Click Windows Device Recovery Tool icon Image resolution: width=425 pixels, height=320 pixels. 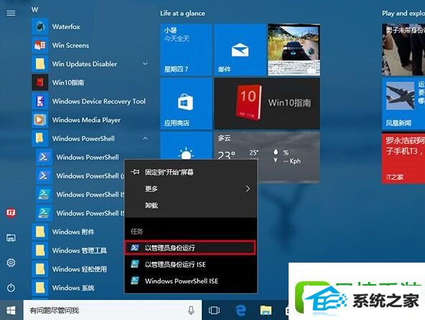pos(40,101)
